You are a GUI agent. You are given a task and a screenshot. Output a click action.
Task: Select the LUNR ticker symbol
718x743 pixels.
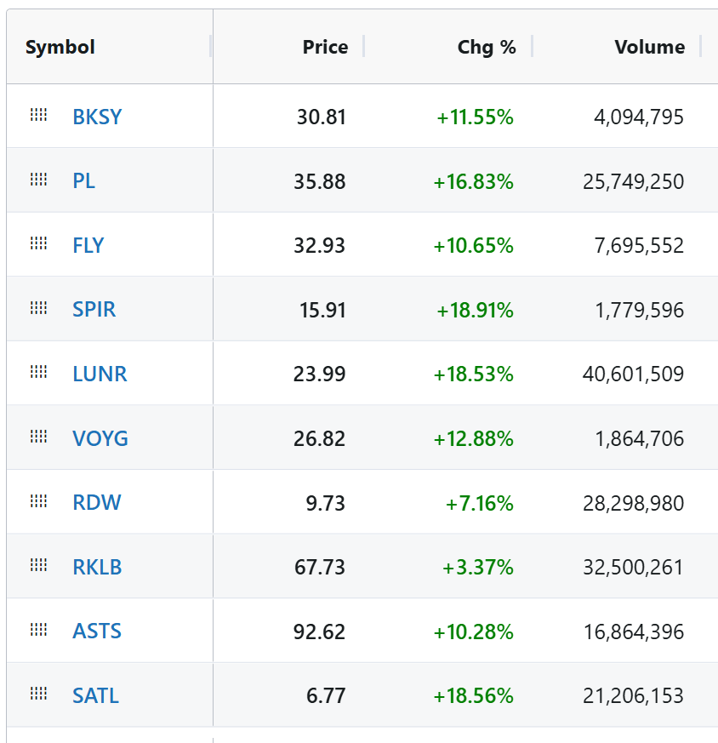tap(101, 373)
